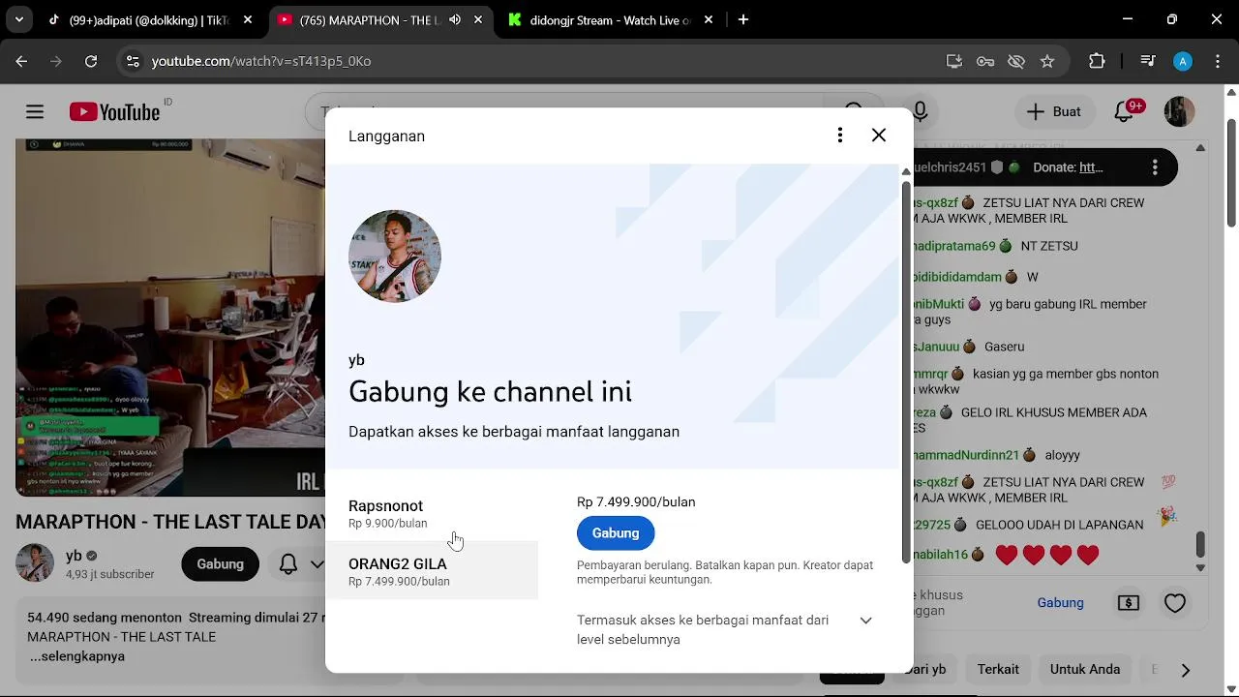Expand 'Termasuk akses ke berbagai manfaat' section

coord(725,629)
